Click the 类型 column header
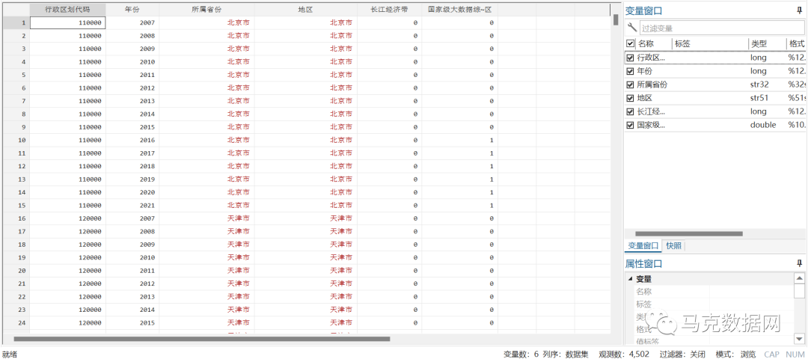The image size is (808, 359). [x=759, y=44]
